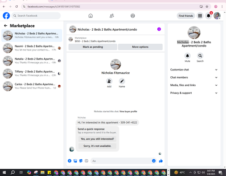
Task: Expand Media, files and links section
Action: tap(194, 85)
